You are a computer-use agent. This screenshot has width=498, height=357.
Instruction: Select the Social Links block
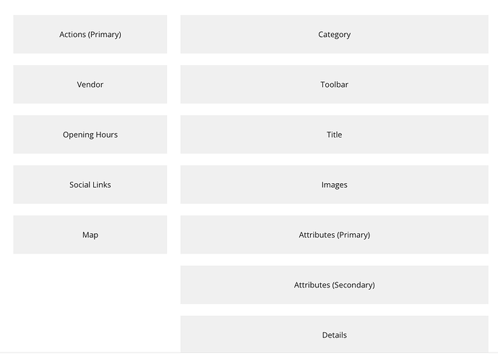coord(90,185)
